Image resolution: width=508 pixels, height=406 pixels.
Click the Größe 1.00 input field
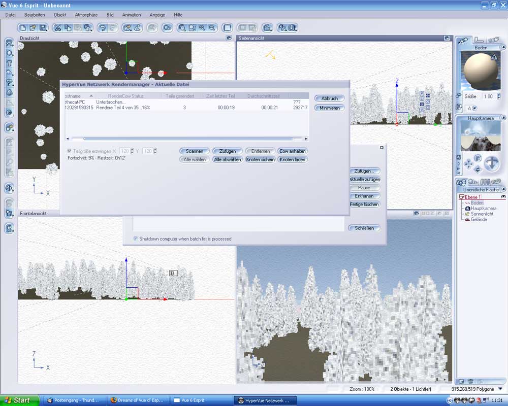489,96
